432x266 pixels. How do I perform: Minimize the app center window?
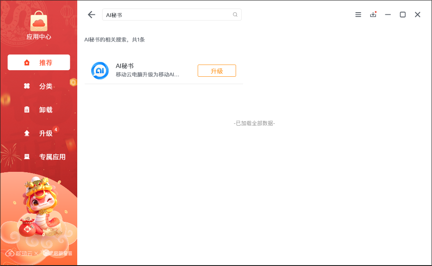pyautogui.click(x=388, y=14)
